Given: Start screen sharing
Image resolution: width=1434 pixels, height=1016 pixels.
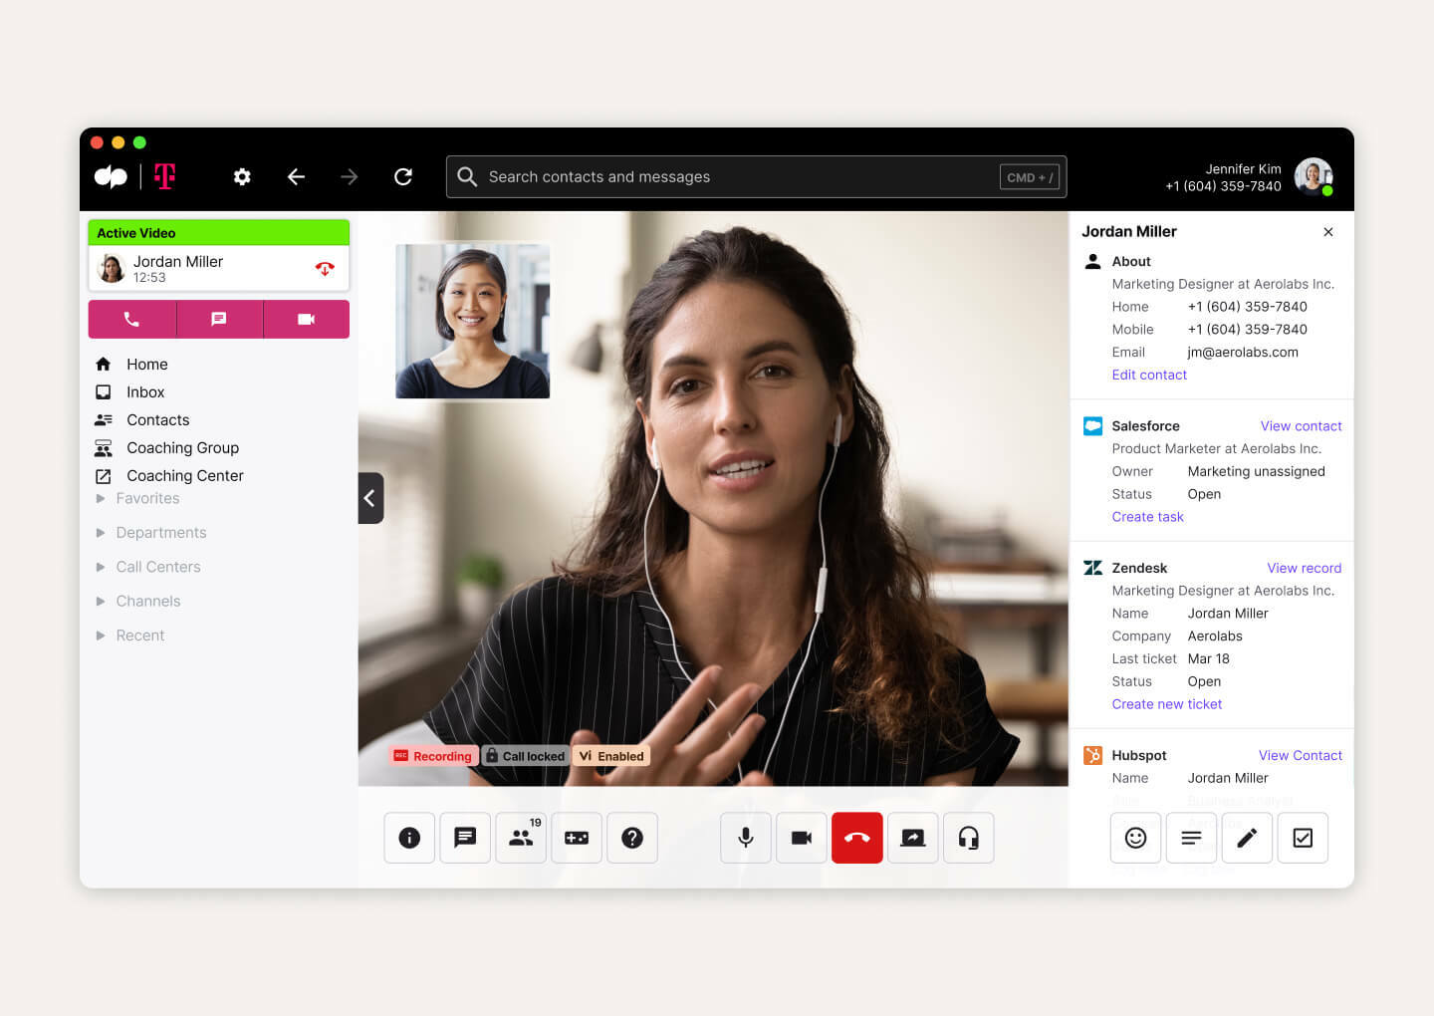Looking at the screenshot, I should tap(913, 838).
